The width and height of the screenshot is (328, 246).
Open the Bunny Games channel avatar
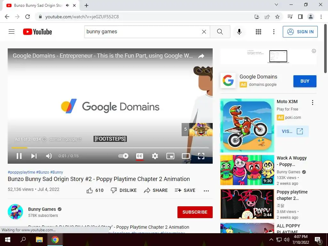15,212
